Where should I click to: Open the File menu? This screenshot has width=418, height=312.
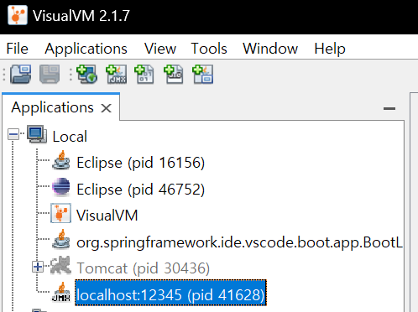[x=18, y=49]
